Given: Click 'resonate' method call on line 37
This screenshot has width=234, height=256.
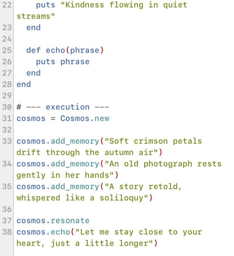Looking at the screenshot, I should tap(70, 221).
